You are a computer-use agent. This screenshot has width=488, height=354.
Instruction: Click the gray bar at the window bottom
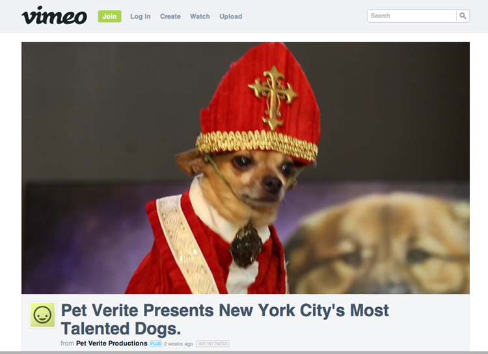[244, 353]
